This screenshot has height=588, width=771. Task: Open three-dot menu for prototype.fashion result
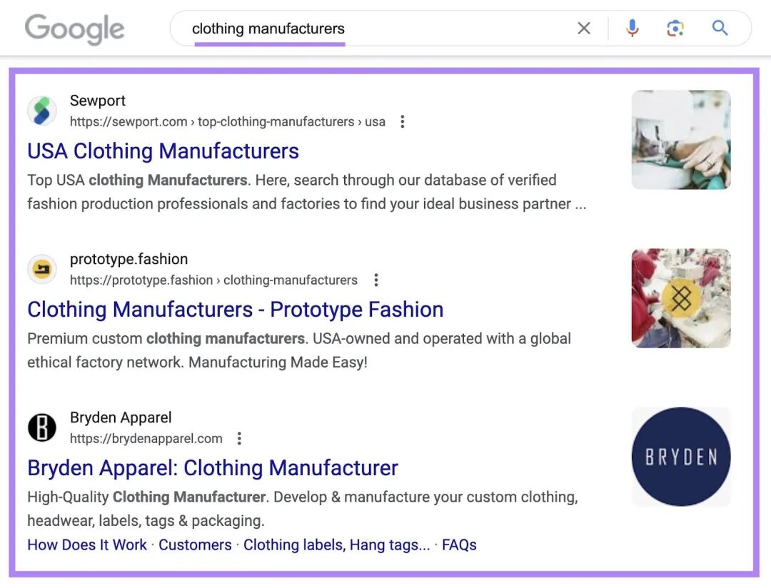coord(376,280)
